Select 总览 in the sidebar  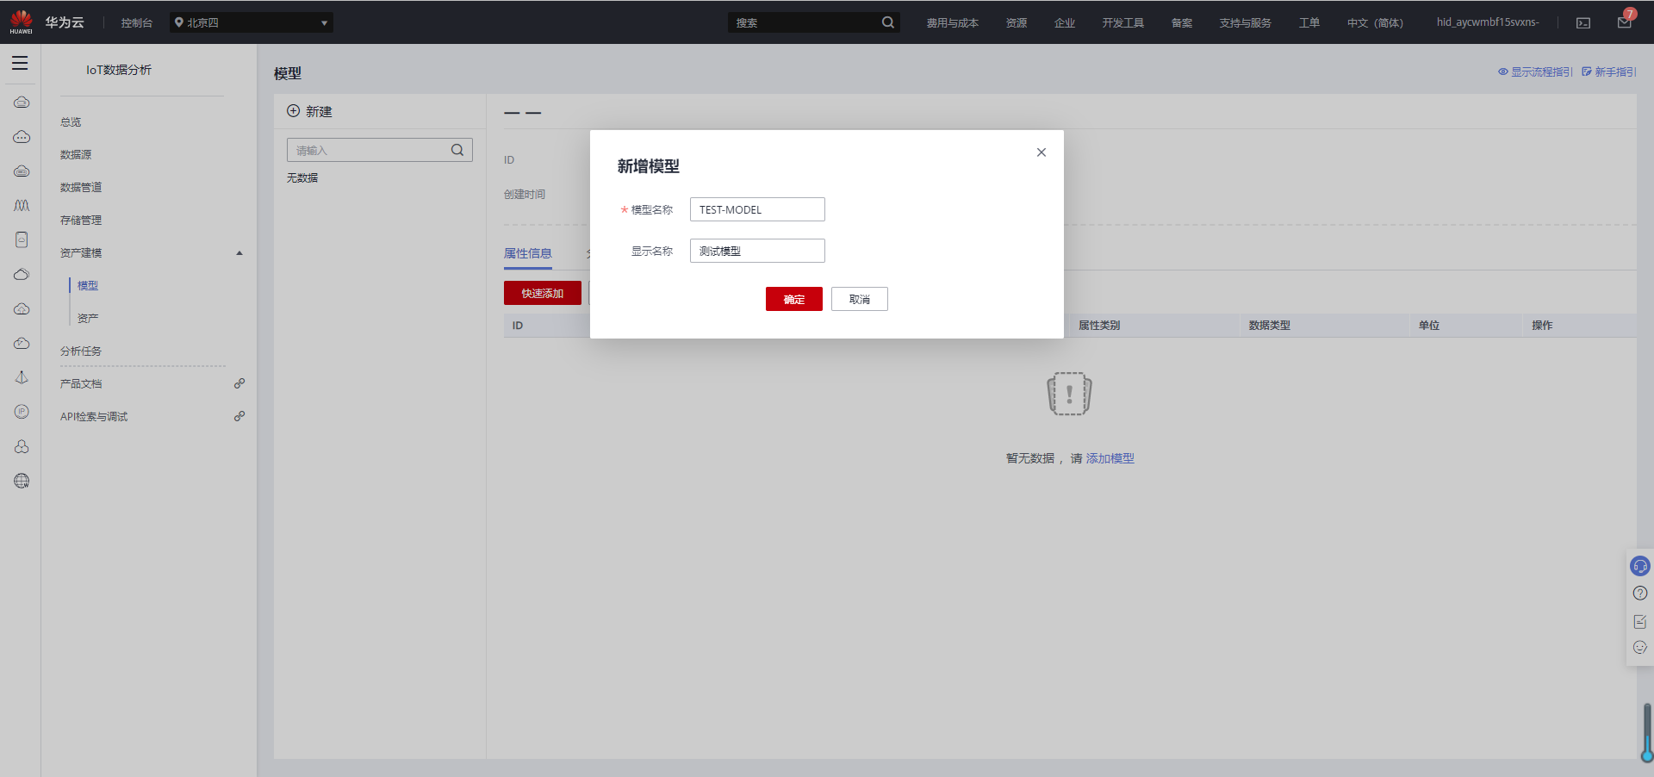[x=71, y=122]
